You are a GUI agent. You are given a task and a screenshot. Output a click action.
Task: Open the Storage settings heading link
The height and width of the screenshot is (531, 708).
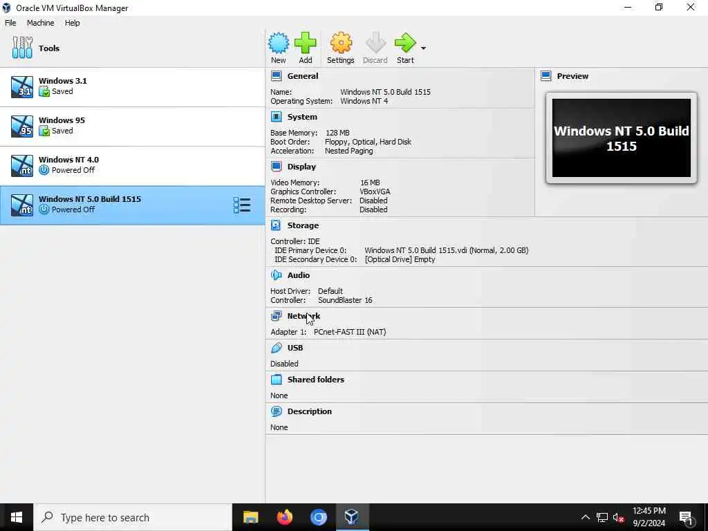tap(303, 225)
